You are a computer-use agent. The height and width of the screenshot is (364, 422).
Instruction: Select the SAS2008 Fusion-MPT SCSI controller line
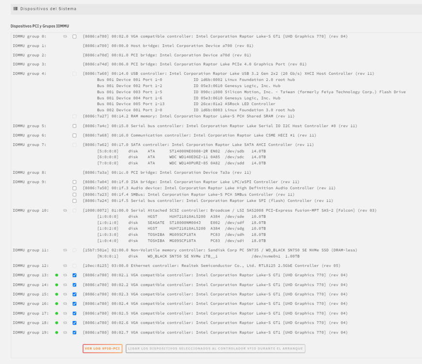coord(230,210)
